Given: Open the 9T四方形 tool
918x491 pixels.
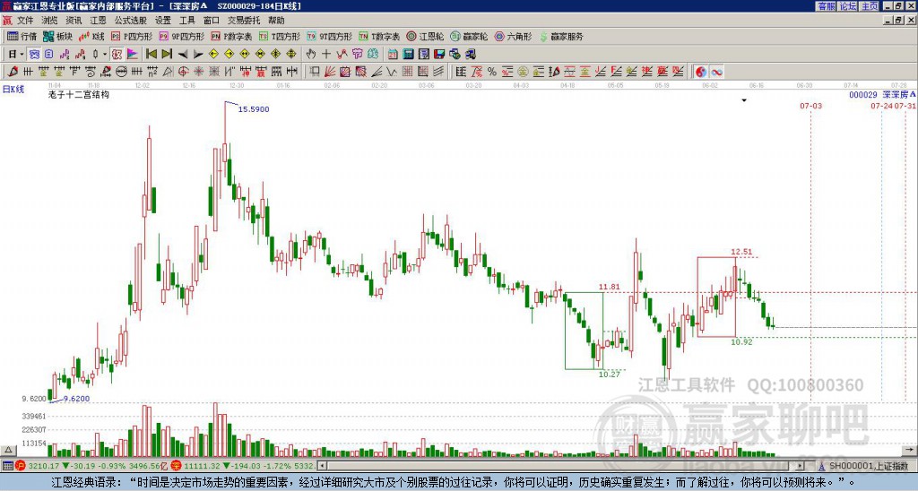Looking at the screenshot, I should coord(330,36).
